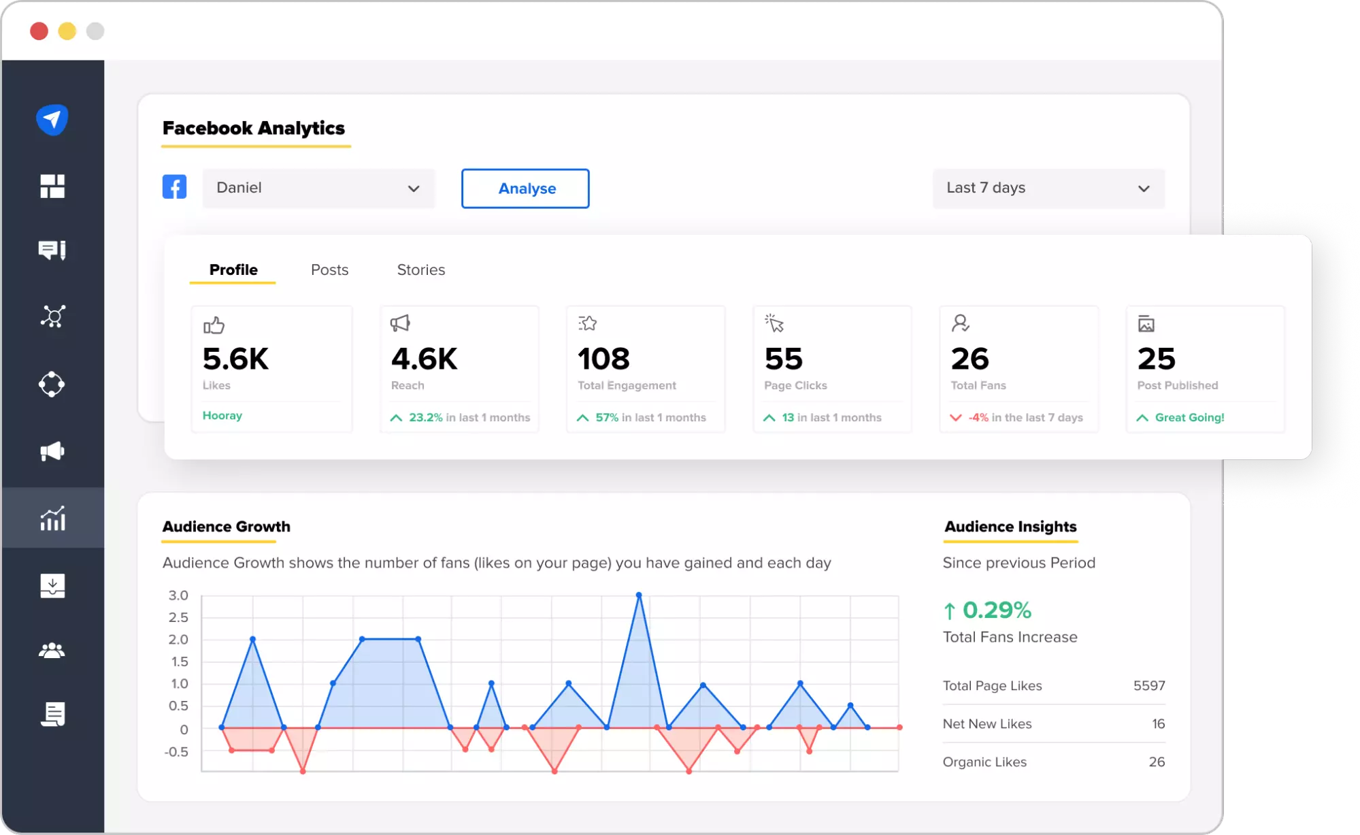Click the chevron arrow in Last 7 days dropdown

(1144, 189)
